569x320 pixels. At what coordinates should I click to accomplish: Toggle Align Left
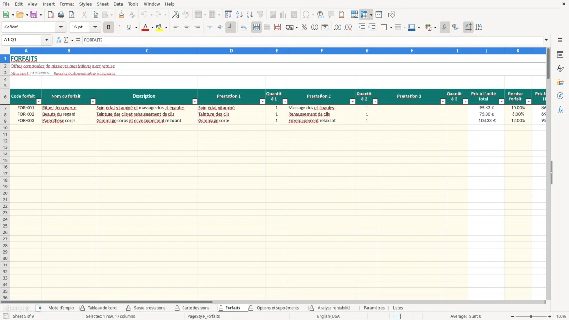(x=176, y=27)
